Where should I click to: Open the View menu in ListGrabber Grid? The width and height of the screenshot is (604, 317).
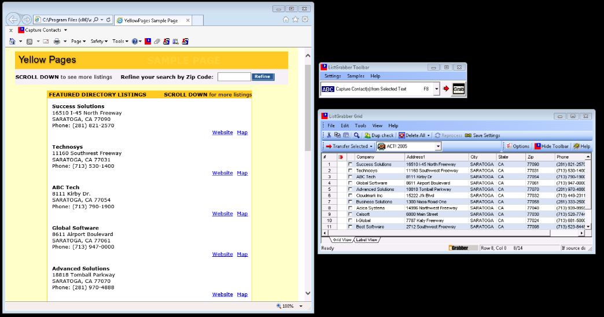click(x=377, y=126)
